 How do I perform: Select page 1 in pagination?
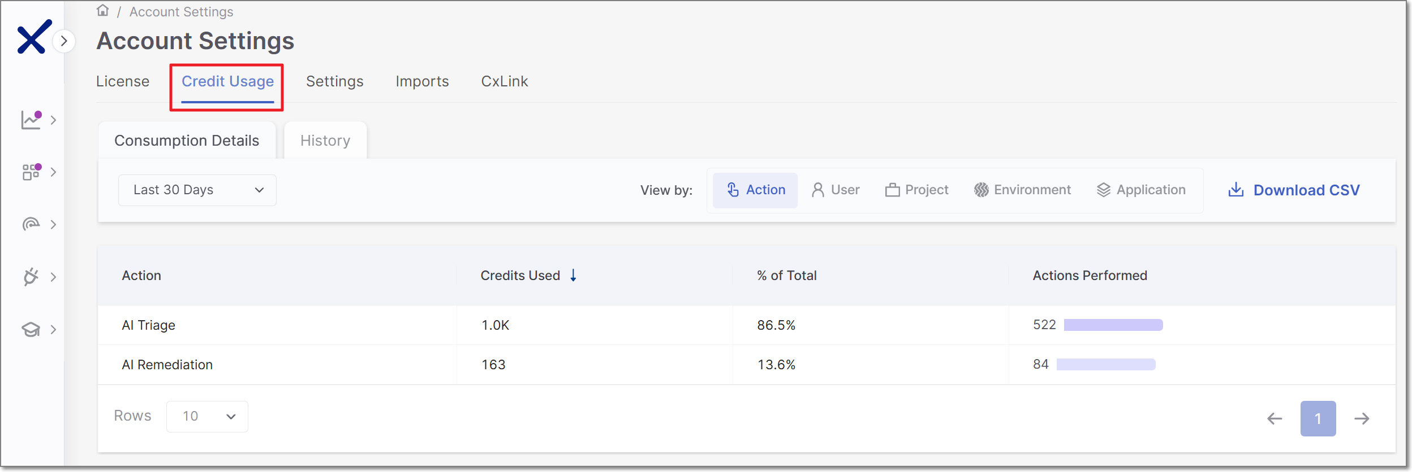(x=1318, y=418)
